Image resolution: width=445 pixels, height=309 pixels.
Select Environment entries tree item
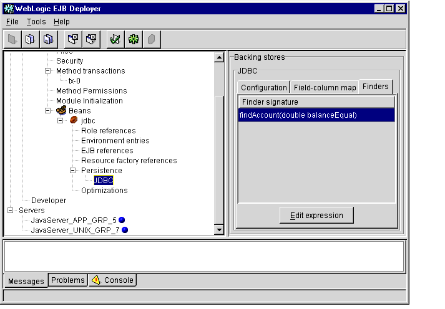tap(115, 140)
